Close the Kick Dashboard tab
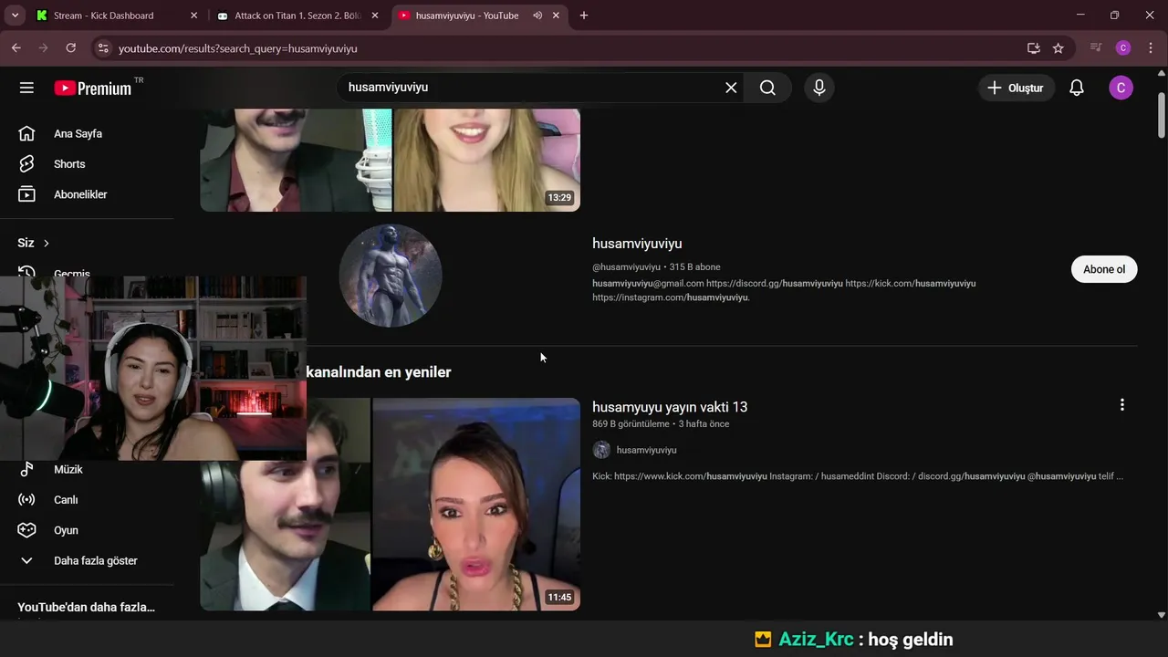 tap(193, 16)
